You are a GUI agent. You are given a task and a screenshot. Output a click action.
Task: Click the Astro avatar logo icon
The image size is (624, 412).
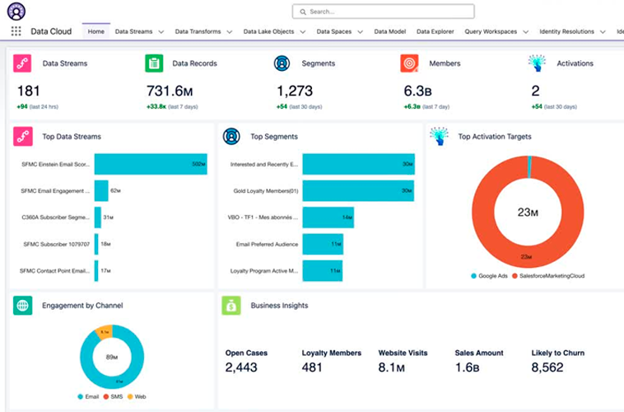pyautogui.click(x=16, y=12)
